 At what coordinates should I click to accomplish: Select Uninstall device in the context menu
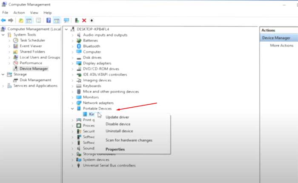(119, 131)
